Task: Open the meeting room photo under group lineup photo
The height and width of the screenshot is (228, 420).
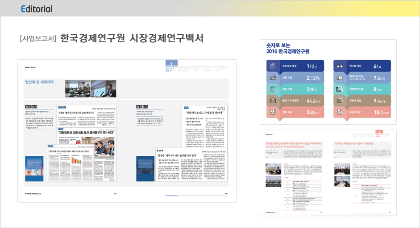Action: (x=342, y=182)
